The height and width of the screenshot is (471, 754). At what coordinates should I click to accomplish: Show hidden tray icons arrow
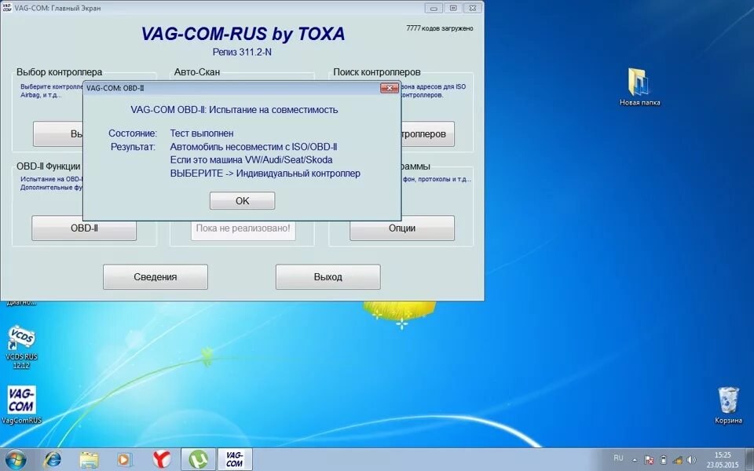pyautogui.click(x=635, y=461)
